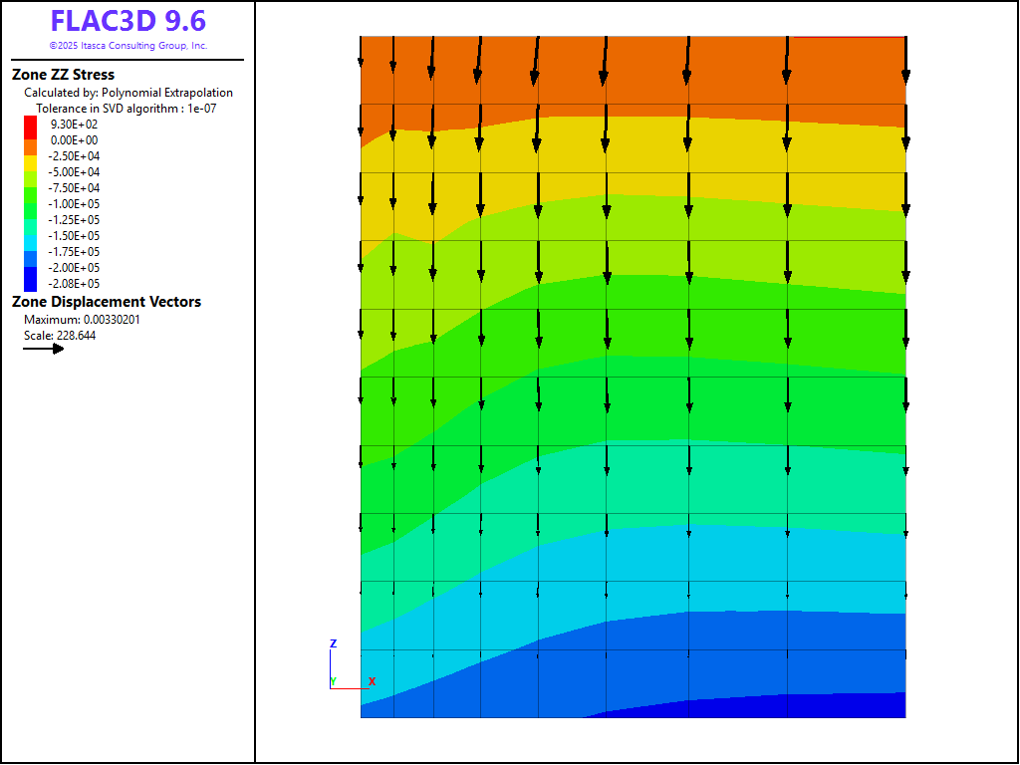Viewport: 1020px width, 765px height.
Task: Click the Zone Displacement Vectors heading
Action: pos(106,302)
